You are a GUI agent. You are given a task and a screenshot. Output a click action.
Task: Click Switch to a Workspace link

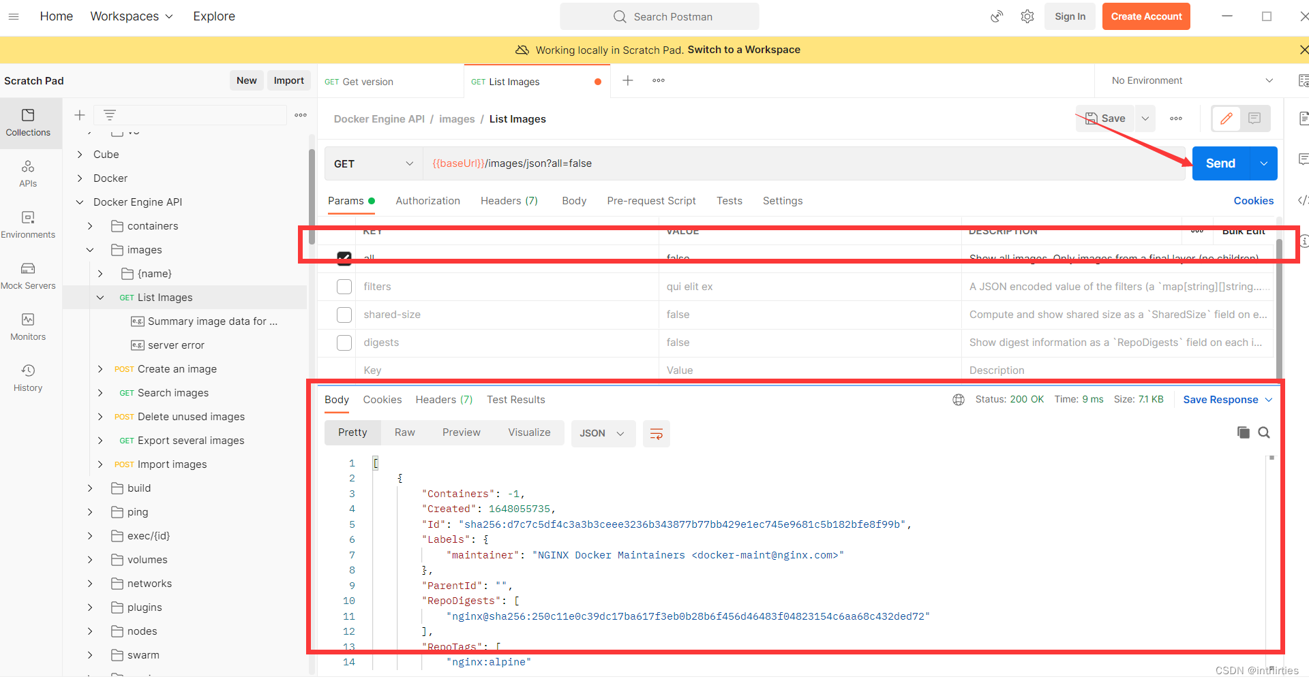(x=744, y=50)
